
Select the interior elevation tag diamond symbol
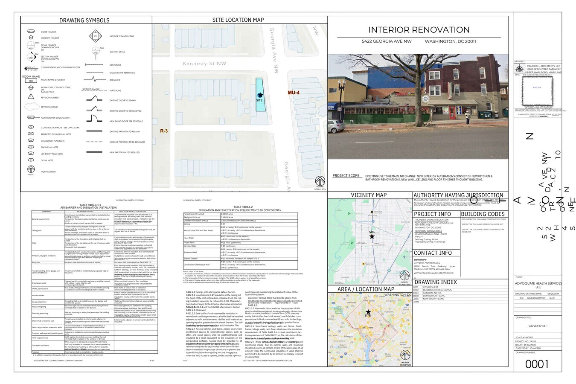click(95, 37)
